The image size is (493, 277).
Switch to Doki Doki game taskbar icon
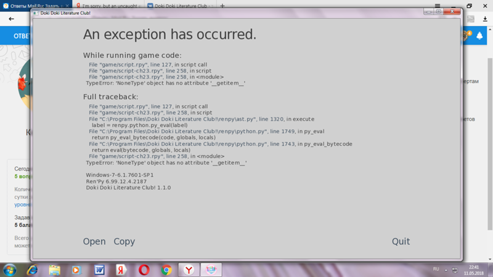(x=211, y=270)
